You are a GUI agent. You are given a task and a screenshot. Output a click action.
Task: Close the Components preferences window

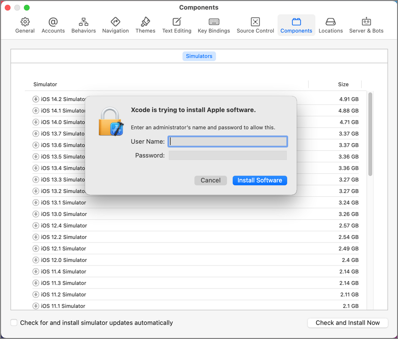[x=8, y=8]
